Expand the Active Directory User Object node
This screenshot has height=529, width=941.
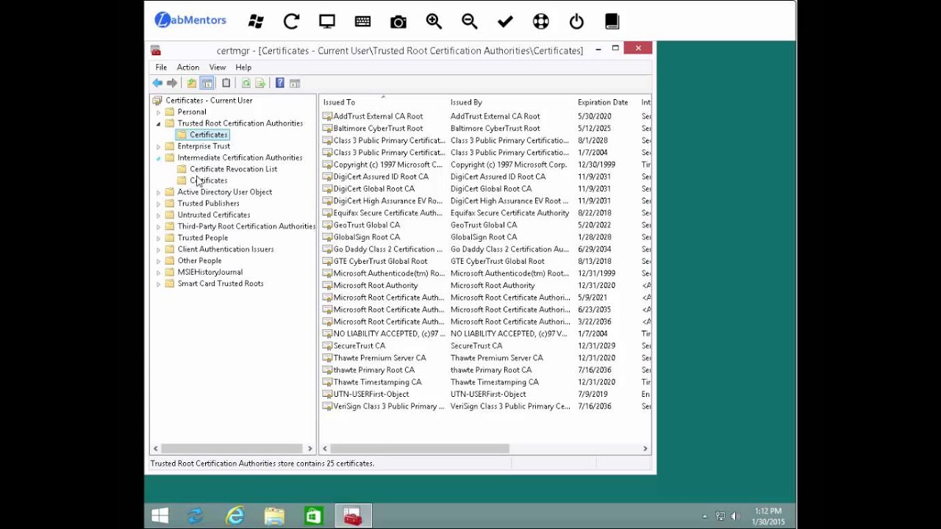click(158, 192)
